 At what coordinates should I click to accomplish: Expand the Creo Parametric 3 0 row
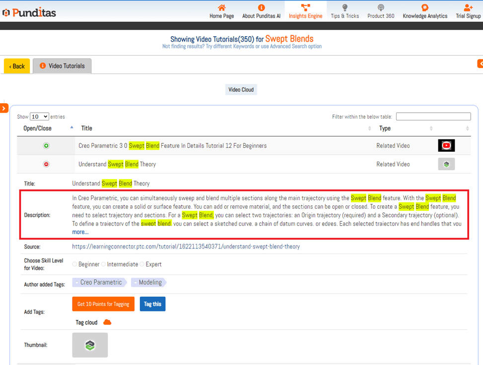(x=46, y=146)
